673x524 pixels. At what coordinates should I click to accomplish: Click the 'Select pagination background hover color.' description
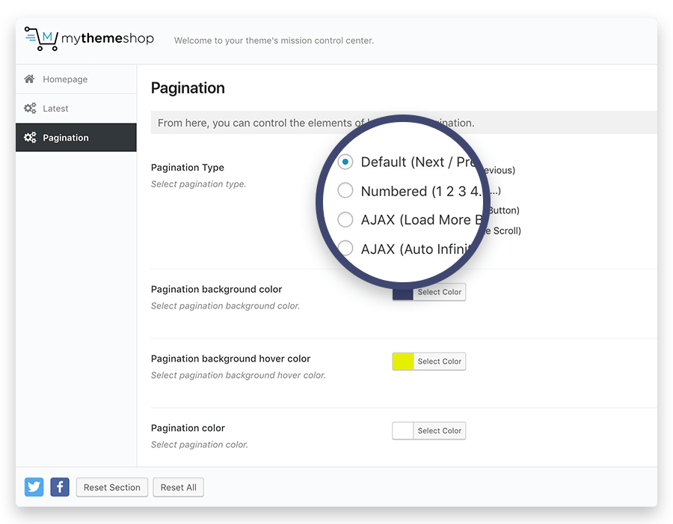click(239, 375)
